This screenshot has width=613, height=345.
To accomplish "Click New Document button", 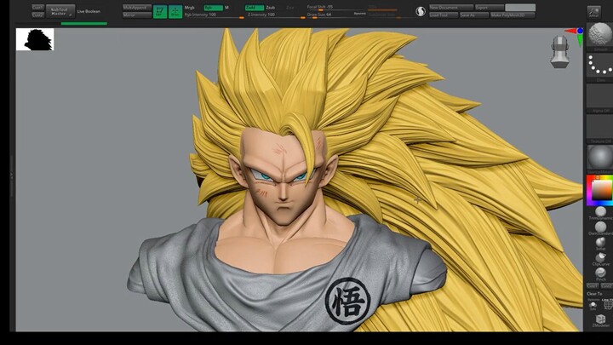I will coord(450,8).
